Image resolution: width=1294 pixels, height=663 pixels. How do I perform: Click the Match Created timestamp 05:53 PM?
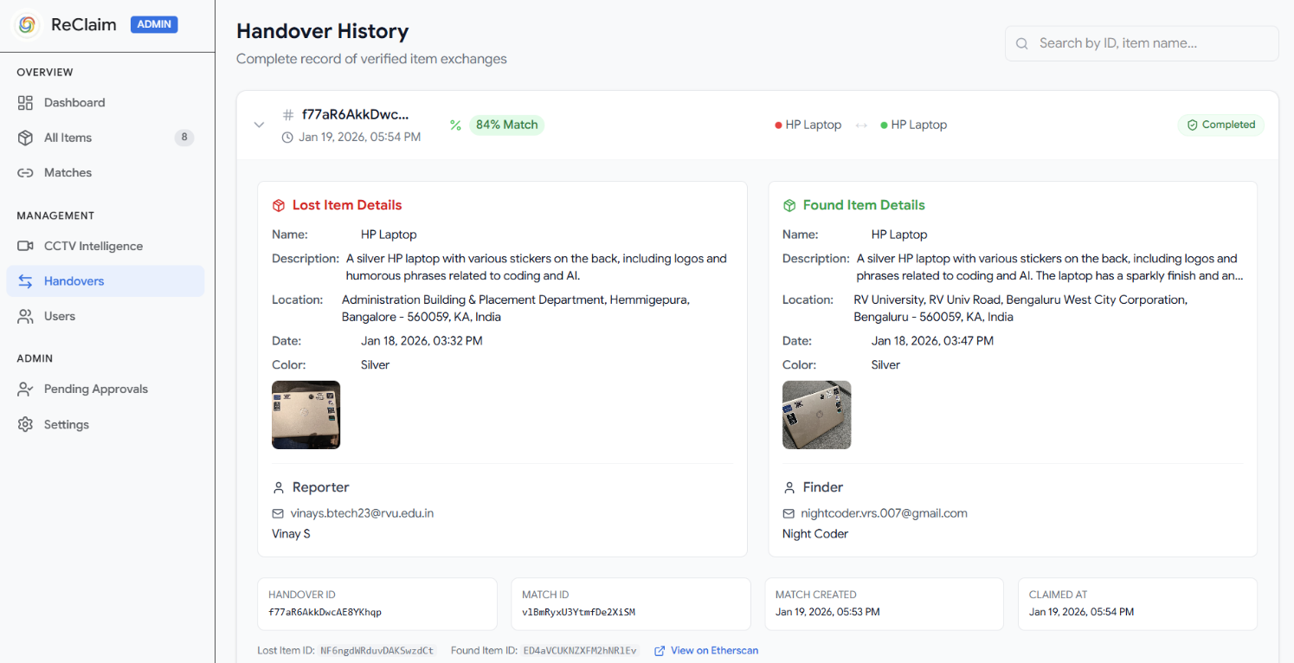827,613
